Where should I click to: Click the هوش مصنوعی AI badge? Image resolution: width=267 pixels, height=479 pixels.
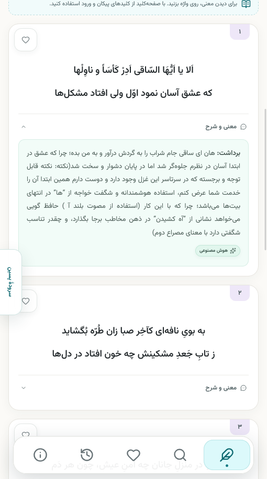218,251
